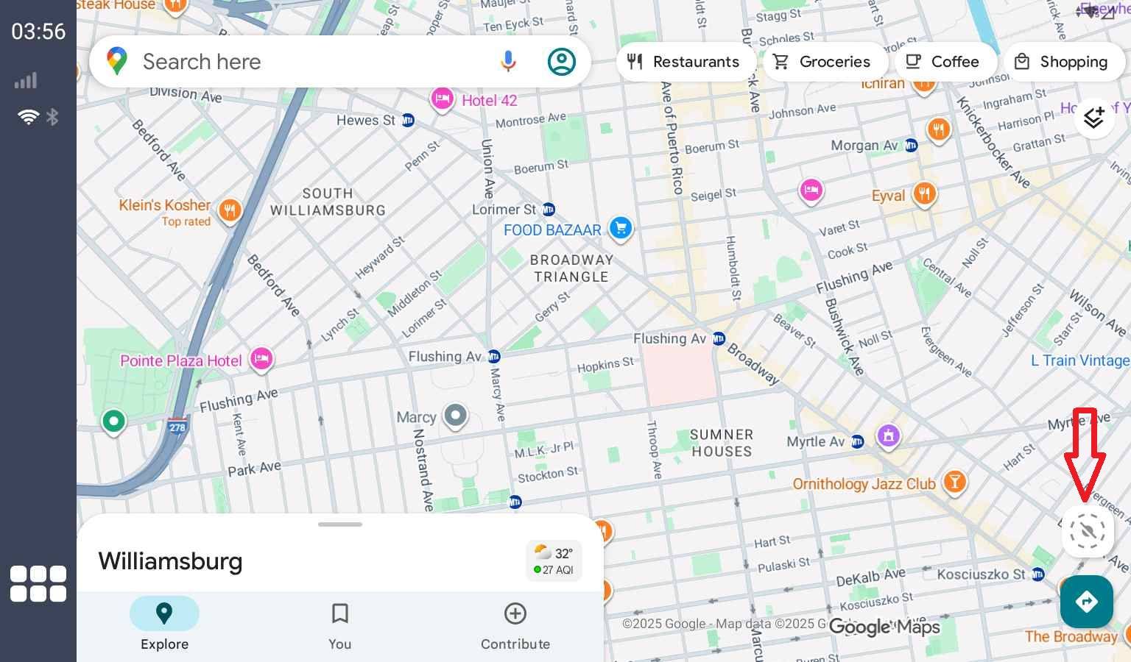Tap the location recenter icon
The height and width of the screenshot is (662, 1131).
coord(1088,531)
